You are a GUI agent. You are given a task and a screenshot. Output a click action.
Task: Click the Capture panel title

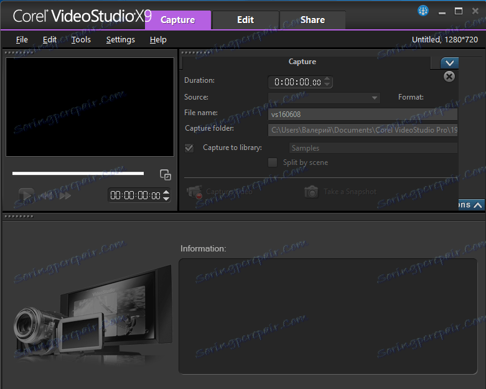(302, 62)
